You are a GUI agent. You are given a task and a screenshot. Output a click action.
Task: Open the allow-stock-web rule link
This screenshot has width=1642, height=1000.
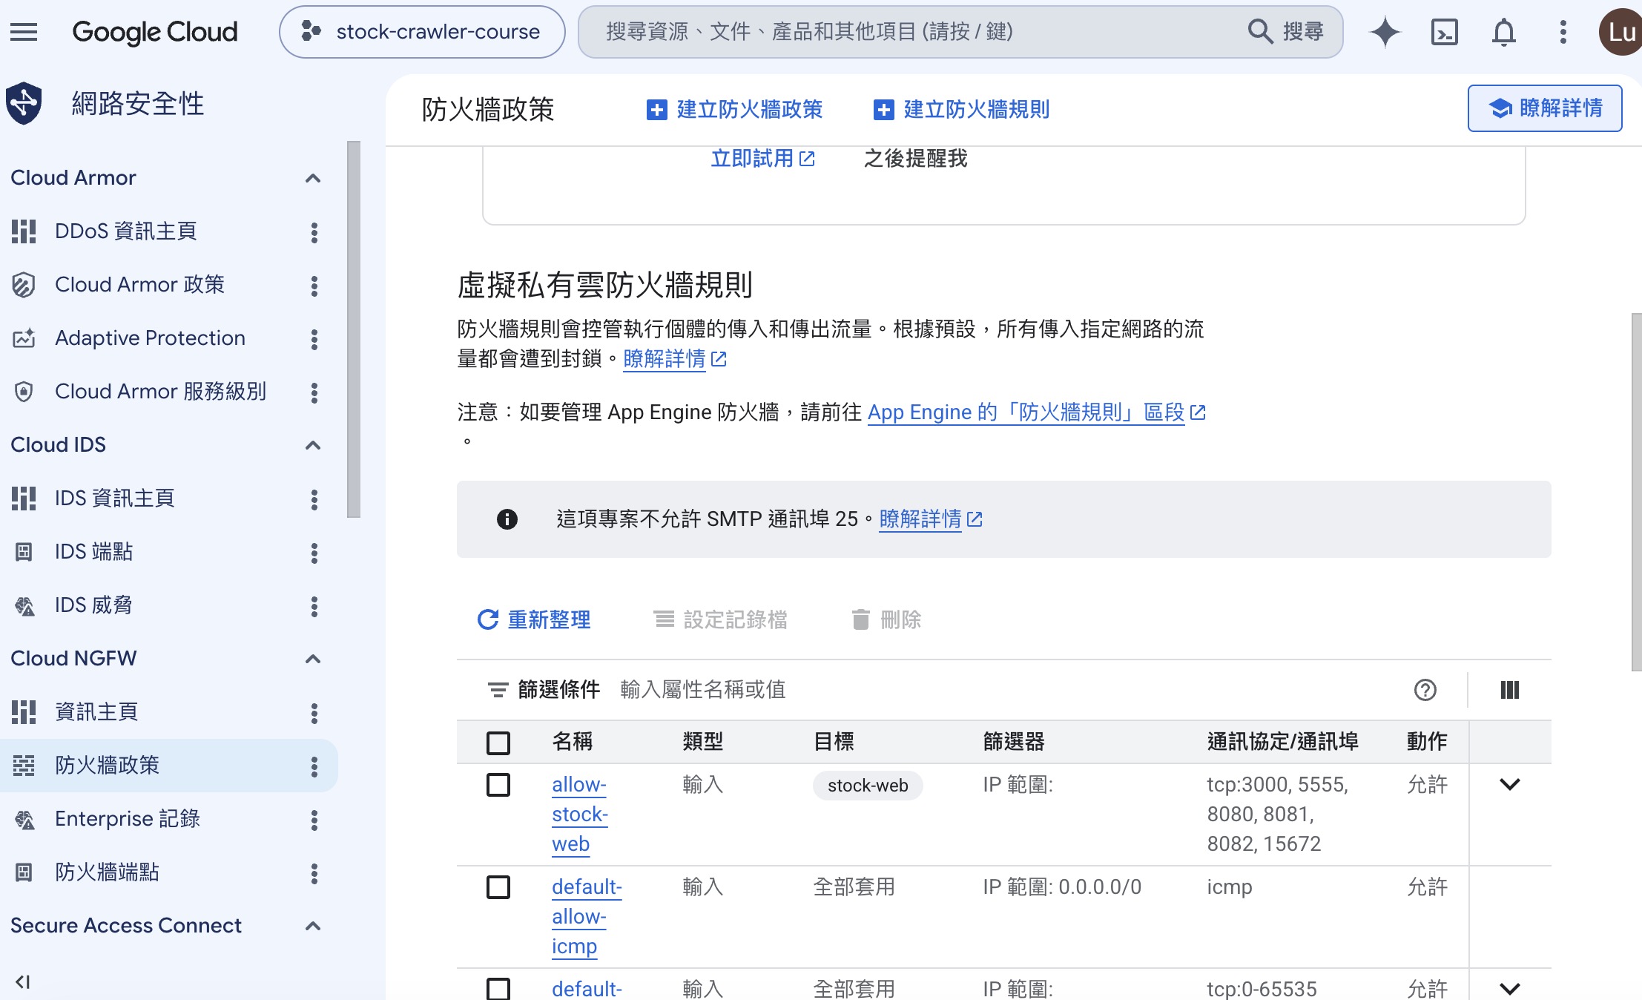coord(580,814)
